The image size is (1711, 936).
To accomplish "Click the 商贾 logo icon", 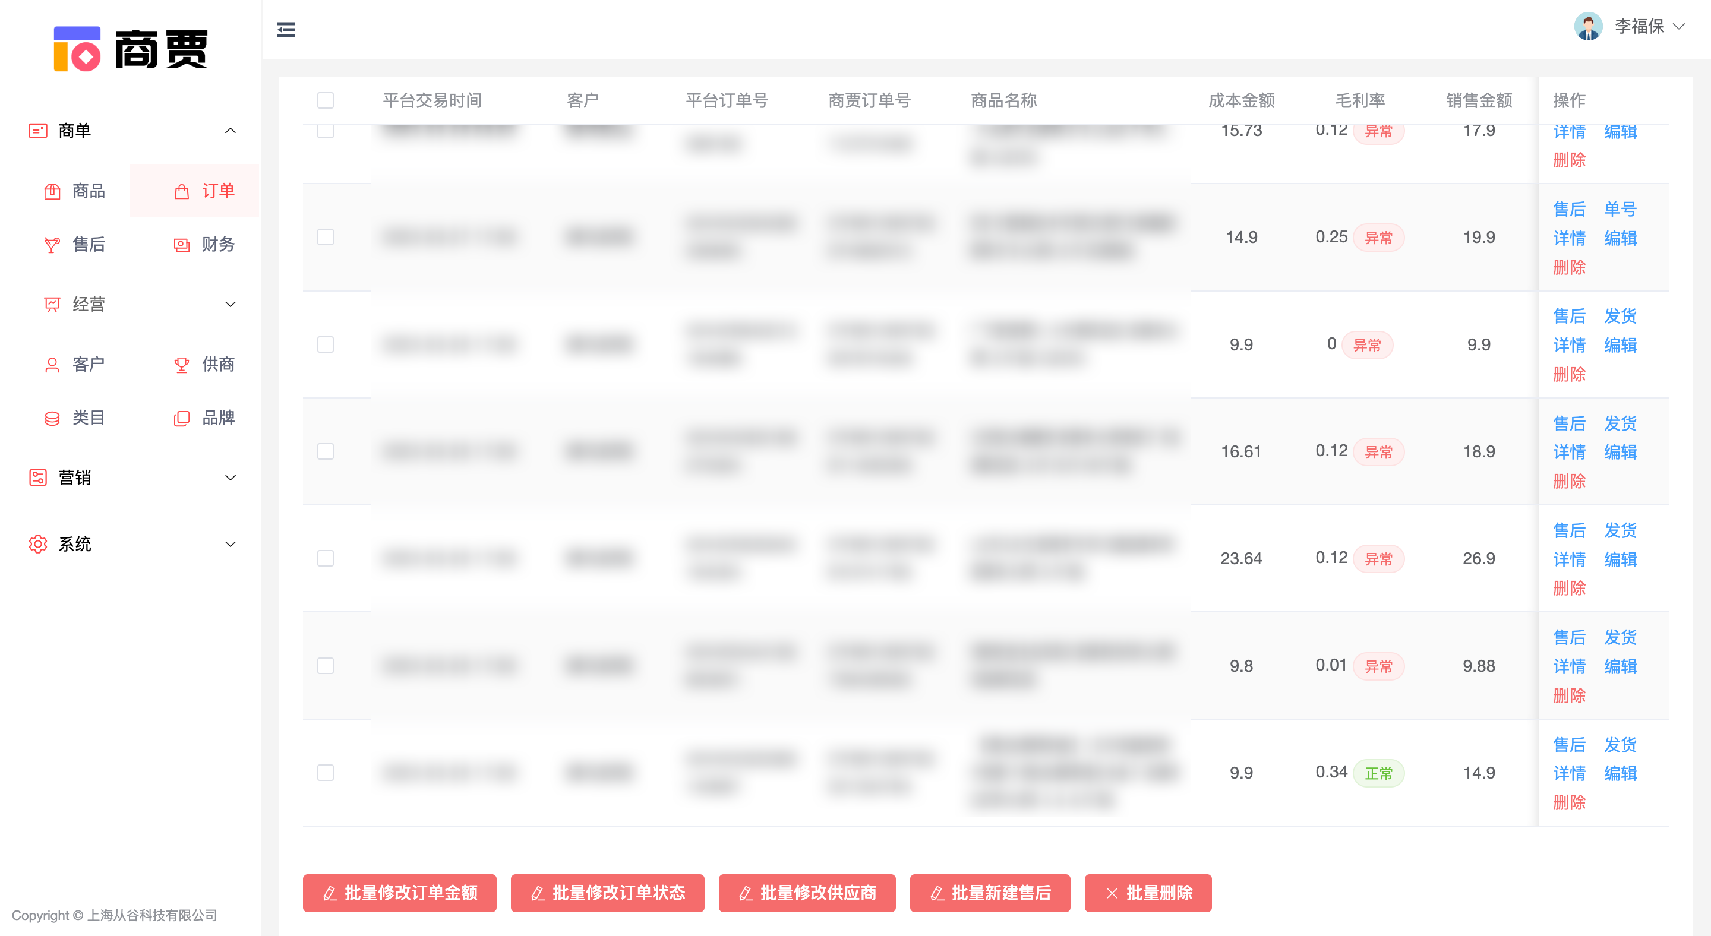I will [77, 49].
